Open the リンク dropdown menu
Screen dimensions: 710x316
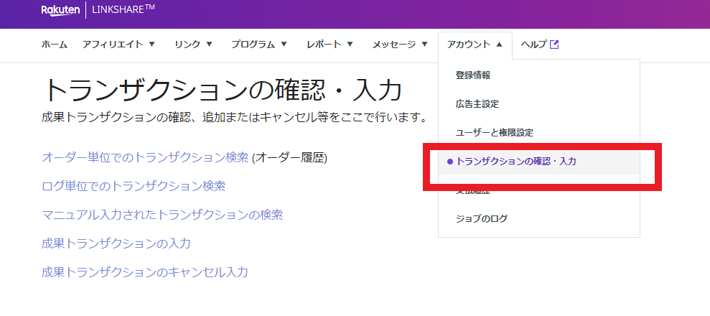[x=193, y=45]
